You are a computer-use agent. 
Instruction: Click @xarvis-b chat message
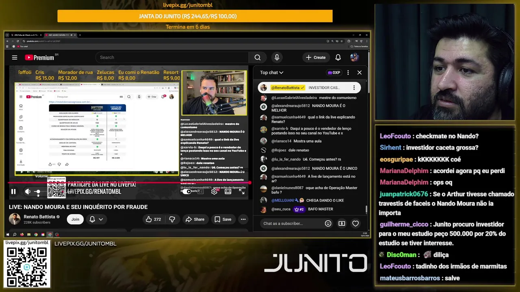coord(308,131)
